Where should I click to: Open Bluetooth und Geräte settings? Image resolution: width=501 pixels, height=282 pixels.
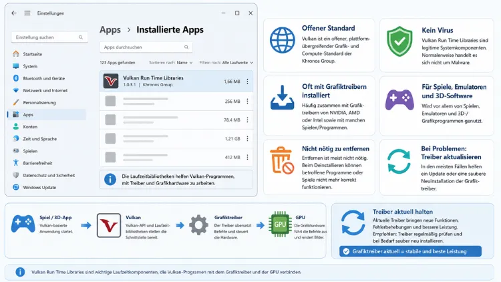point(48,78)
